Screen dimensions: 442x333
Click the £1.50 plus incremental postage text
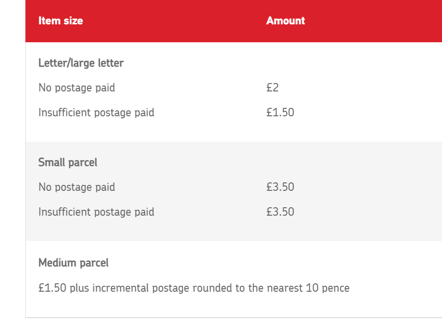[x=194, y=288]
